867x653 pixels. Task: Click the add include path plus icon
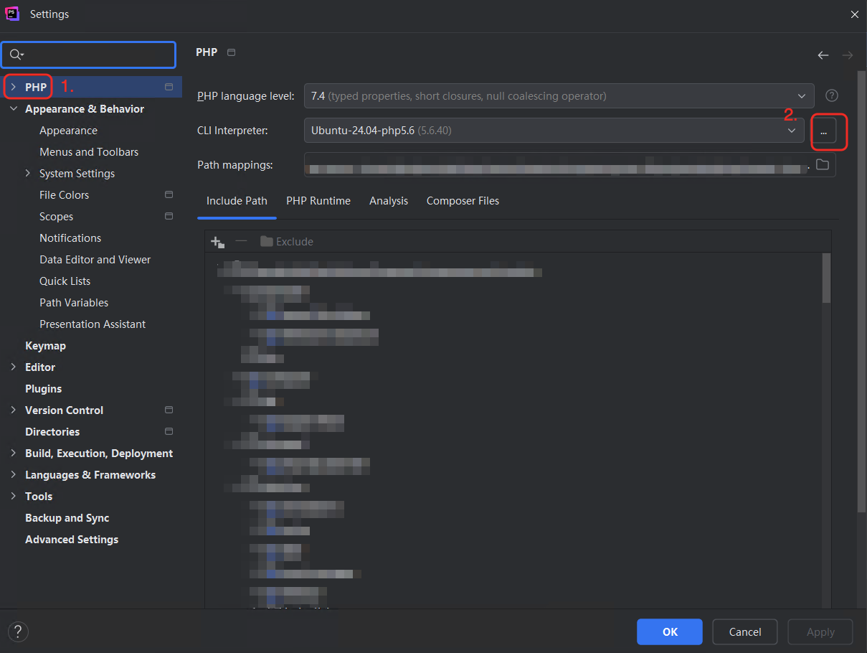coord(217,242)
